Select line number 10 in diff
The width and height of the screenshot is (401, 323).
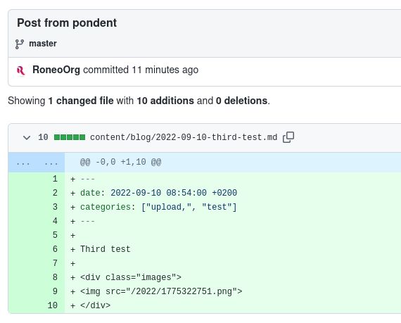point(53,305)
